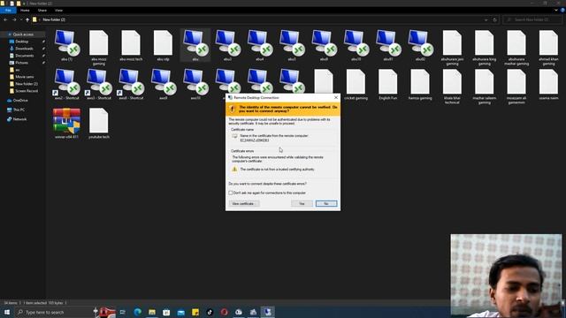The width and height of the screenshot is (566, 318).
Task: Select the abu12 RDP file icon
Action: click(x=420, y=45)
